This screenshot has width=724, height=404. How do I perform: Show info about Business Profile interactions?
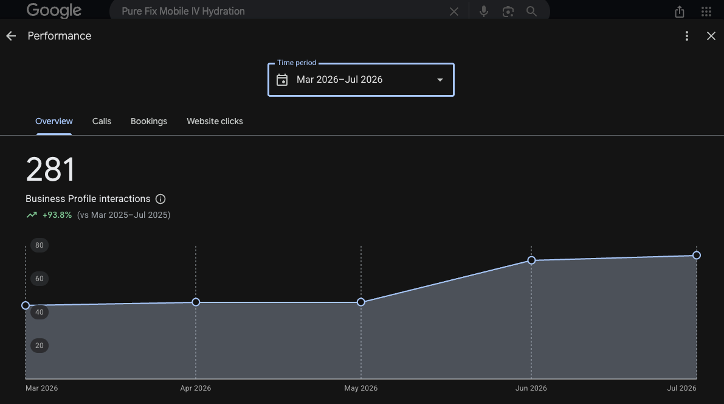point(160,199)
